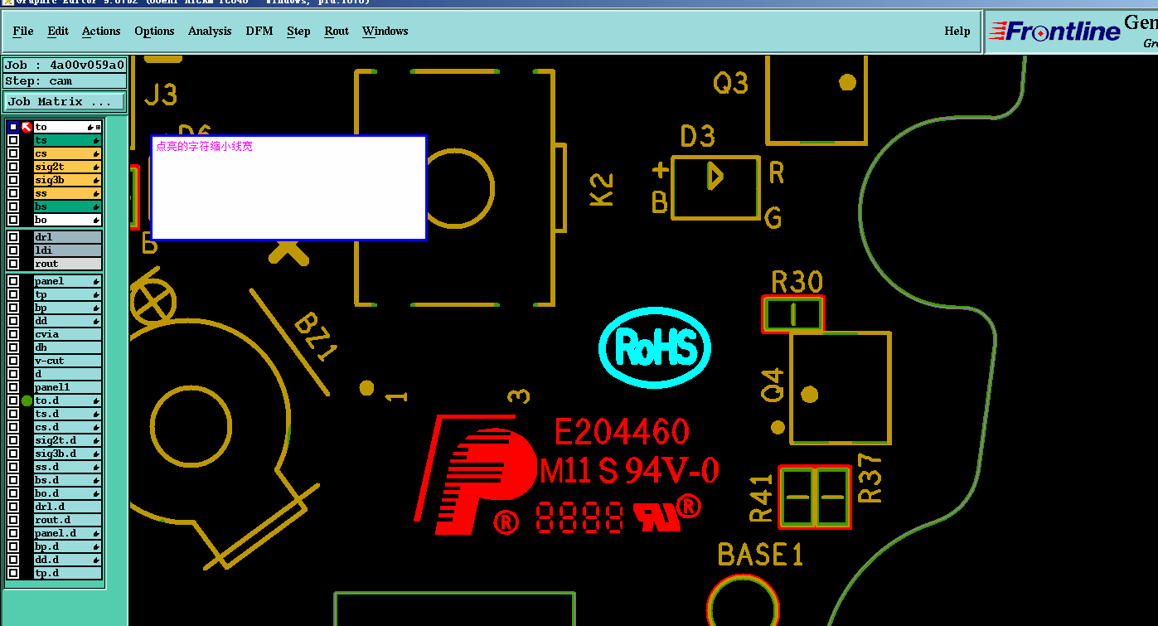Viewport: 1158px width, 626px height.
Task: Toggle the checkbox for layer sig3b
Action: click(x=13, y=180)
